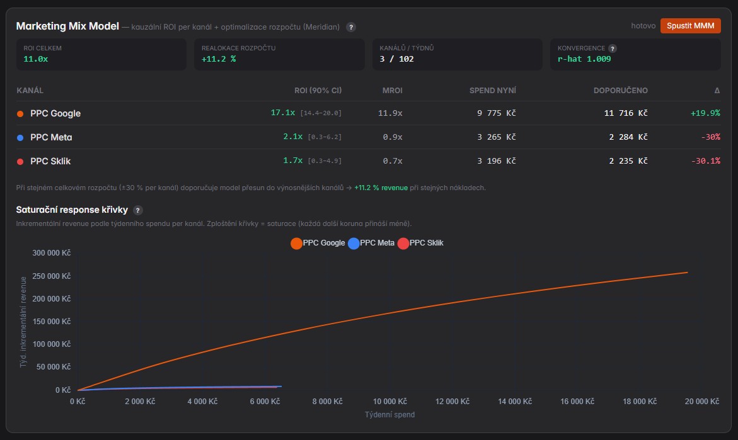
Task: Run the model with Spustit MMM button
Action: click(690, 26)
